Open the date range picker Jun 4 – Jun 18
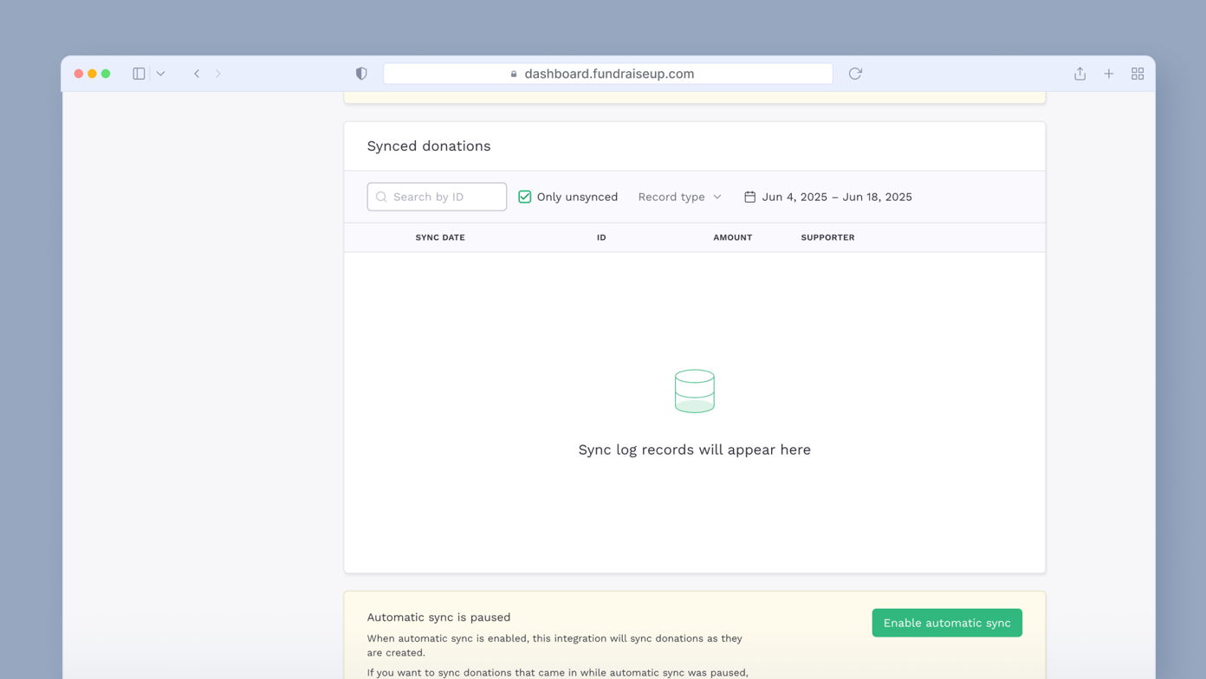The image size is (1206, 679). (836, 197)
